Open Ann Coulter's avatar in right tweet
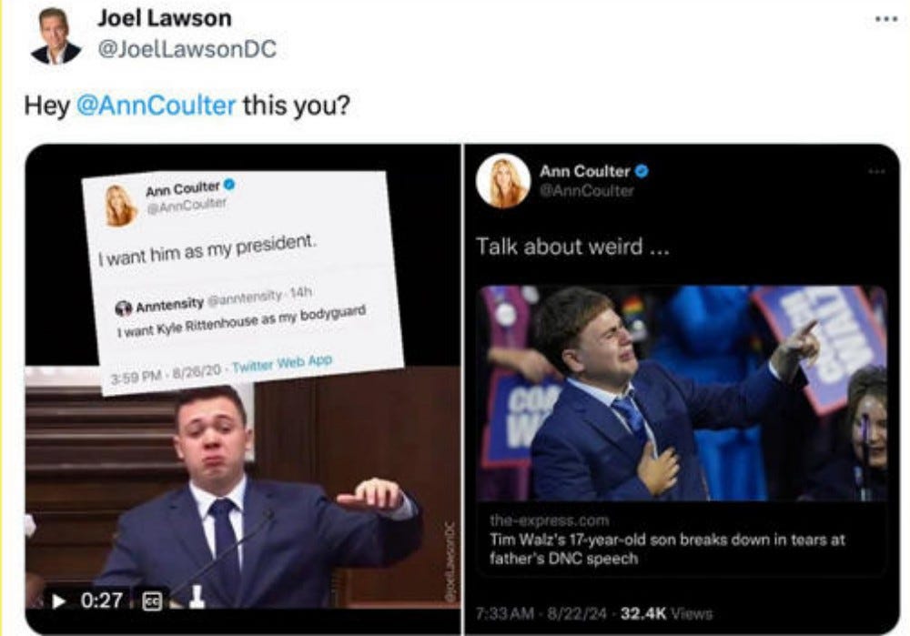This screenshot has height=636, width=910. pos(502,180)
